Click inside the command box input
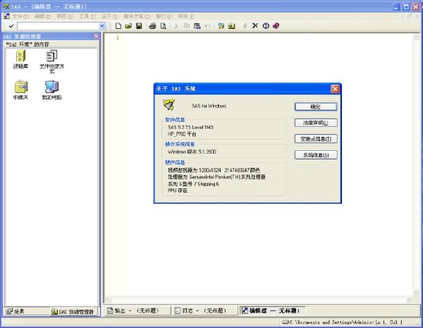The width and height of the screenshot is (423, 328). click(x=59, y=26)
